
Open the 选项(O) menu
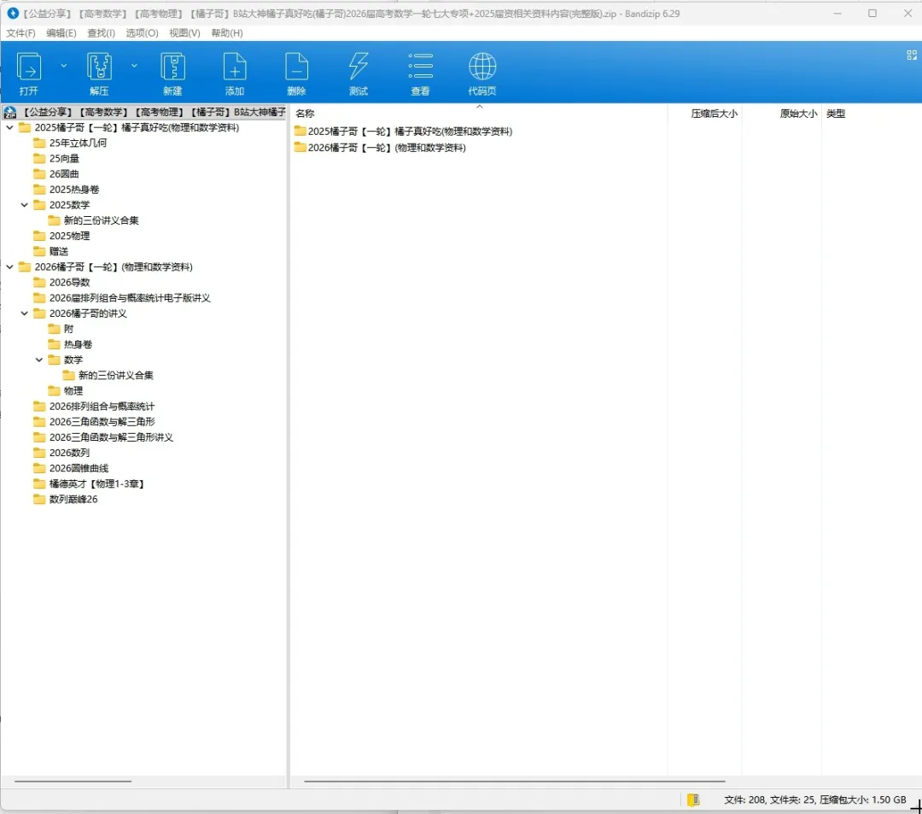coord(142,33)
